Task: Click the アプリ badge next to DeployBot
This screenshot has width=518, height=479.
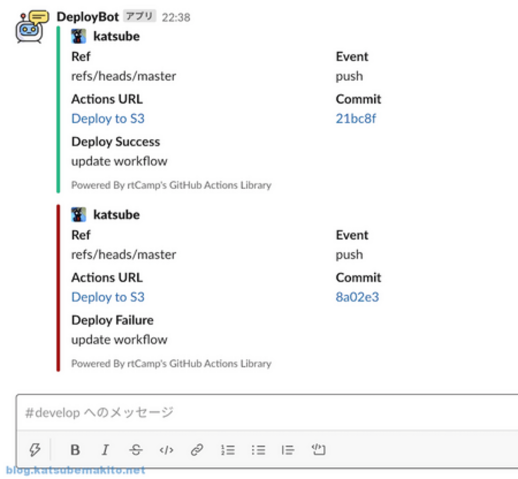Action: 139,16
